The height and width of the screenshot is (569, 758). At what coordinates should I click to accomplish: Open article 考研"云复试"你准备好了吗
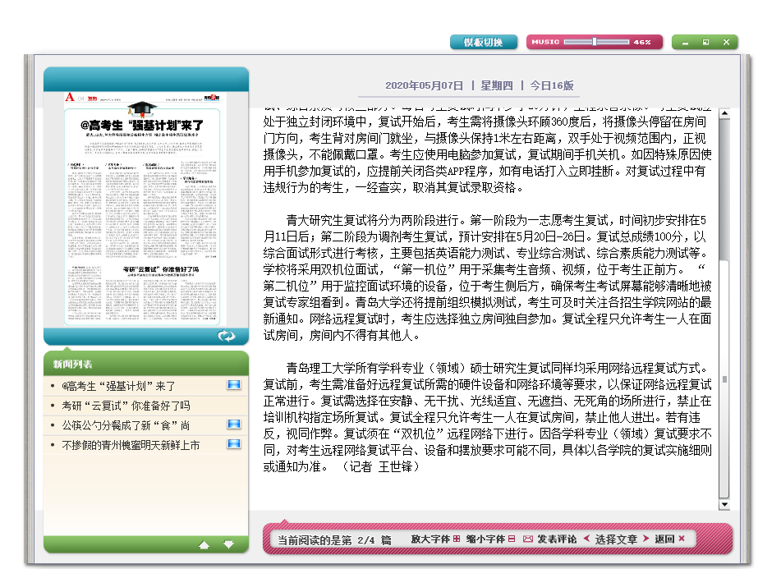click(126, 406)
